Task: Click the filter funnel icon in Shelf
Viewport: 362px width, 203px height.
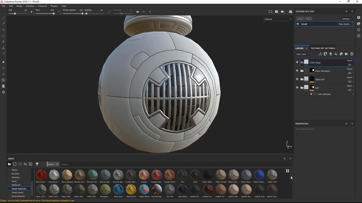Action: click(37, 164)
